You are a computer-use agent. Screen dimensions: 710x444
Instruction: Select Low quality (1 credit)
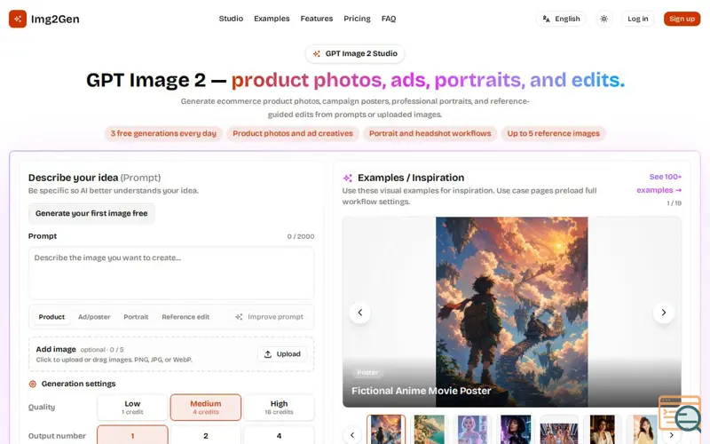(132, 407)
